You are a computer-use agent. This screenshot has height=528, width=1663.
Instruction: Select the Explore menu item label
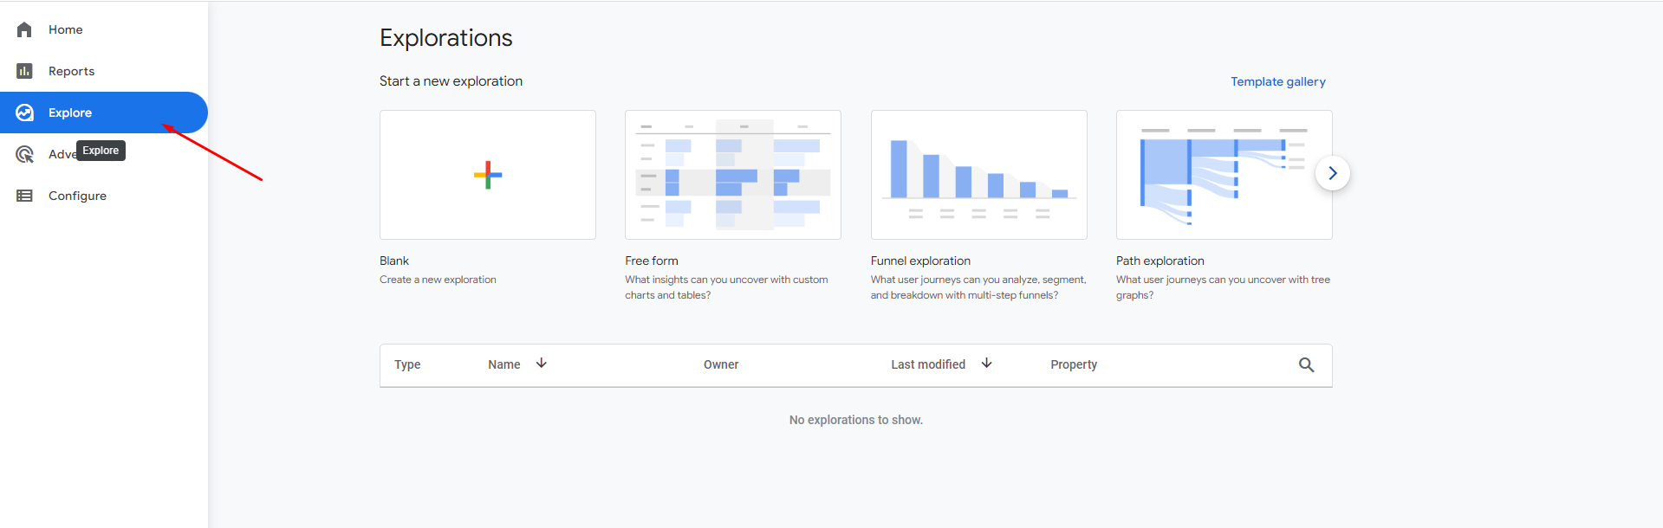[70, 113]
